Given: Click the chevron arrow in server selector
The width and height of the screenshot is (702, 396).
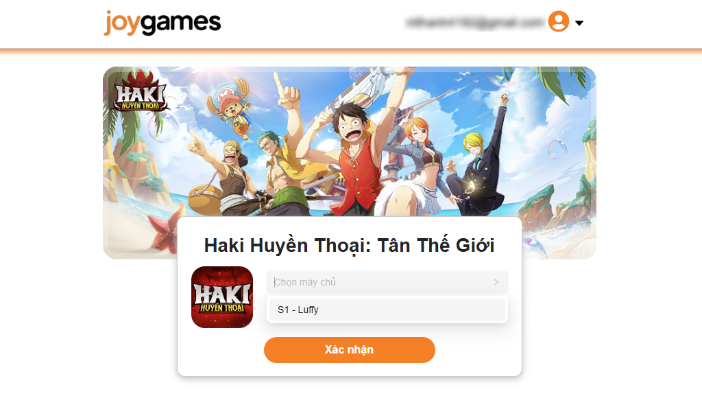Looking at the screenshot, I should tap(496, 282).
